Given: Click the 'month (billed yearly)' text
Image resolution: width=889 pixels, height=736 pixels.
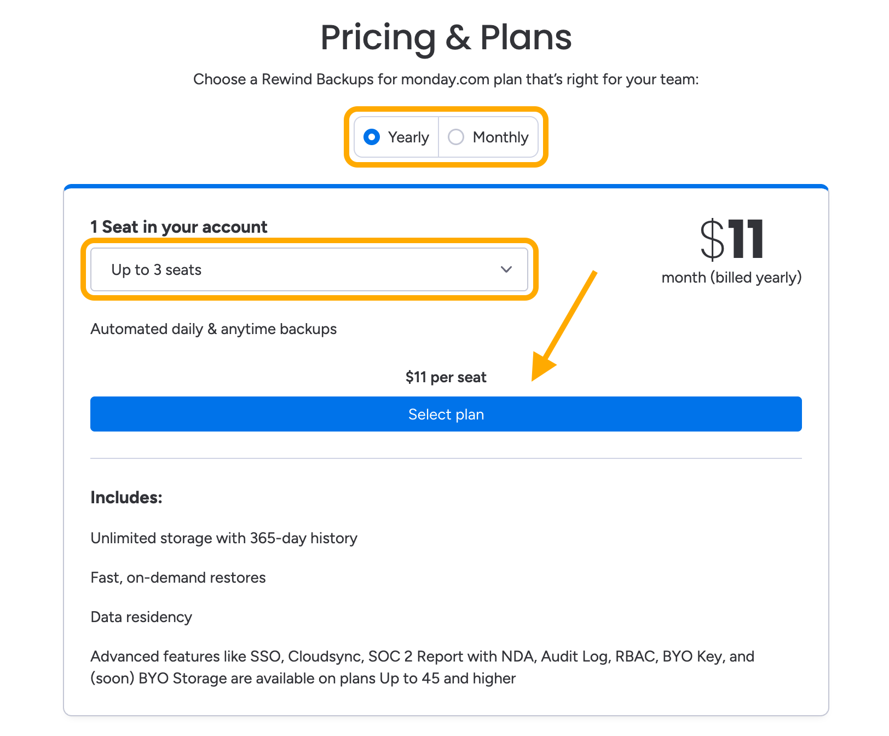Looking at the screenshot, I should coord(731,278).
